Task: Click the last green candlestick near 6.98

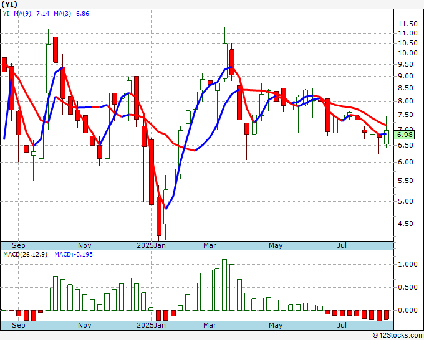Action: [x=387, y=137]
